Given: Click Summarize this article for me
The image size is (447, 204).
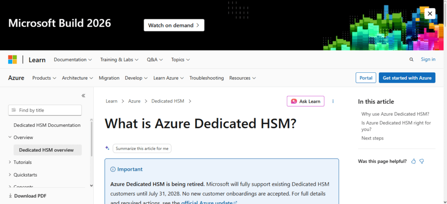Looking at the screenshot, I should (142, 149).
